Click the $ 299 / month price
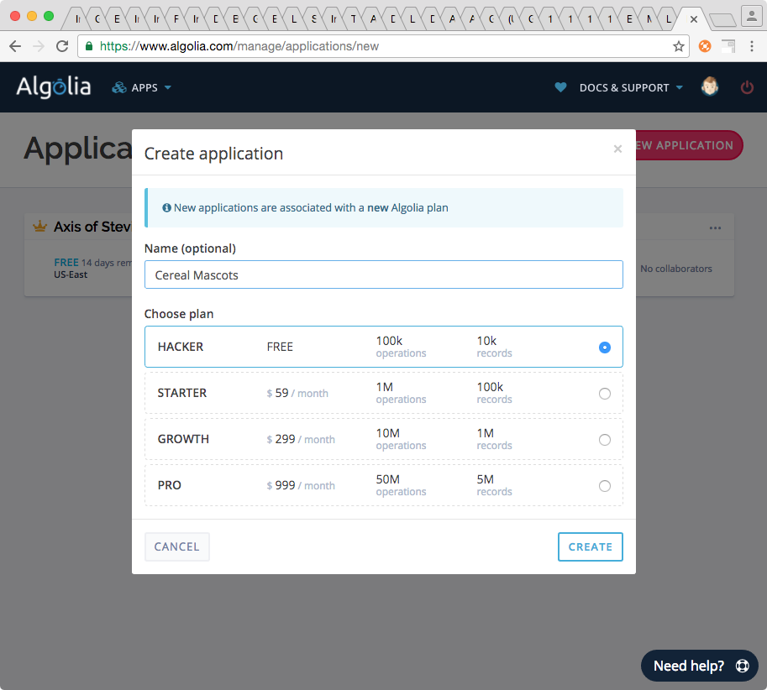The image size is (767, 690). tap(301, 439)
